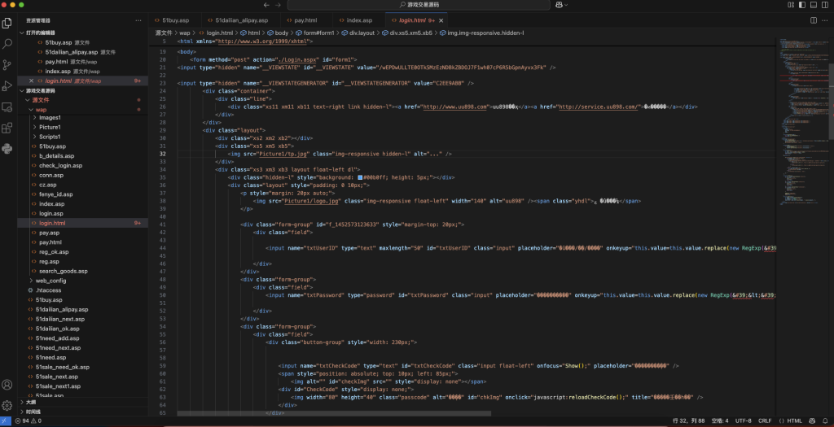Image resolution: width=834 pixels, height=427 pixels.
Task: Close login.html in the open editors list
Action: [x=31, y=81]
